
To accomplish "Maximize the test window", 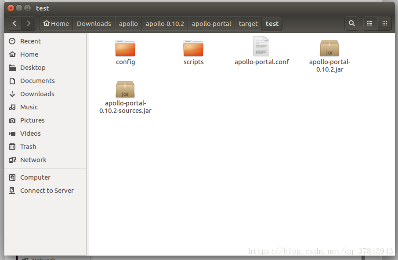I will (x=27, y=8).
